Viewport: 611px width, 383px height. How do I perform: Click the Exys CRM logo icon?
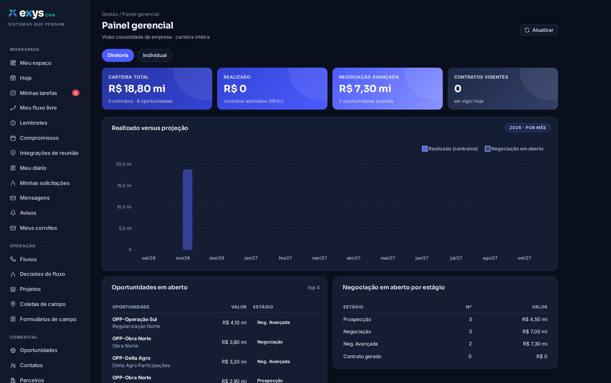point(13,13)
